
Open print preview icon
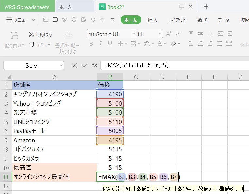pos(84,20)
